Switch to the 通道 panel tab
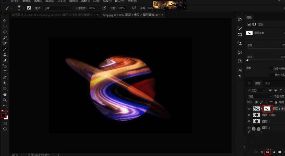Image resolution: width=285 pixels, height=156 pixels. click(268, 83)
